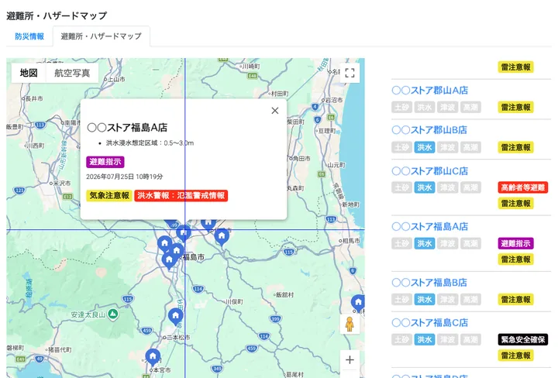Click 津波 tag under ○○ストア福島B店
This screenshot has width=558, height=378.
click(447, 300)
